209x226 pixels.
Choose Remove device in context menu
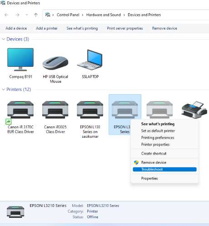pyautogui.click(x=154, y=162)
